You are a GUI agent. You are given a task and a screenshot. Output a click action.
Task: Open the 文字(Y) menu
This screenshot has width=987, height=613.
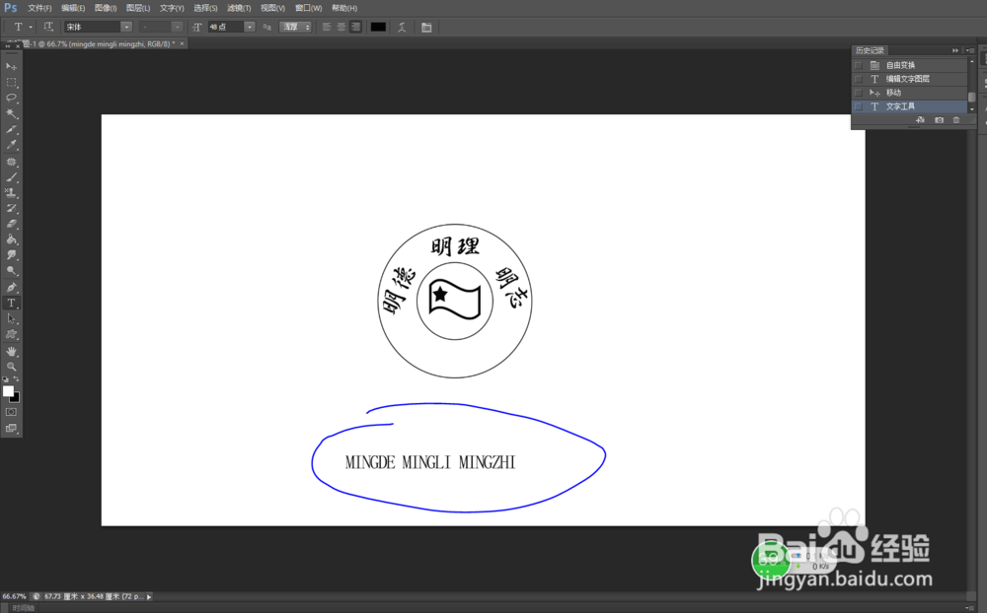pos(172,8)
